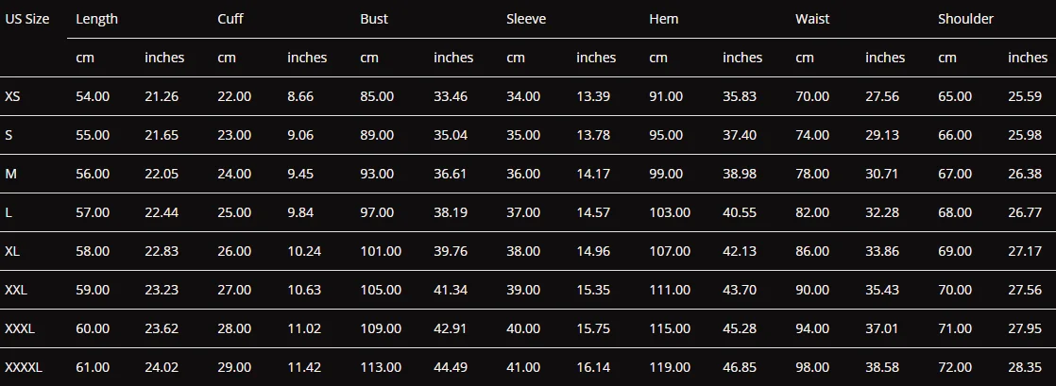Select the M row bust value 93.00
This screenshot has width=1056, height=386.
point(377,175)
